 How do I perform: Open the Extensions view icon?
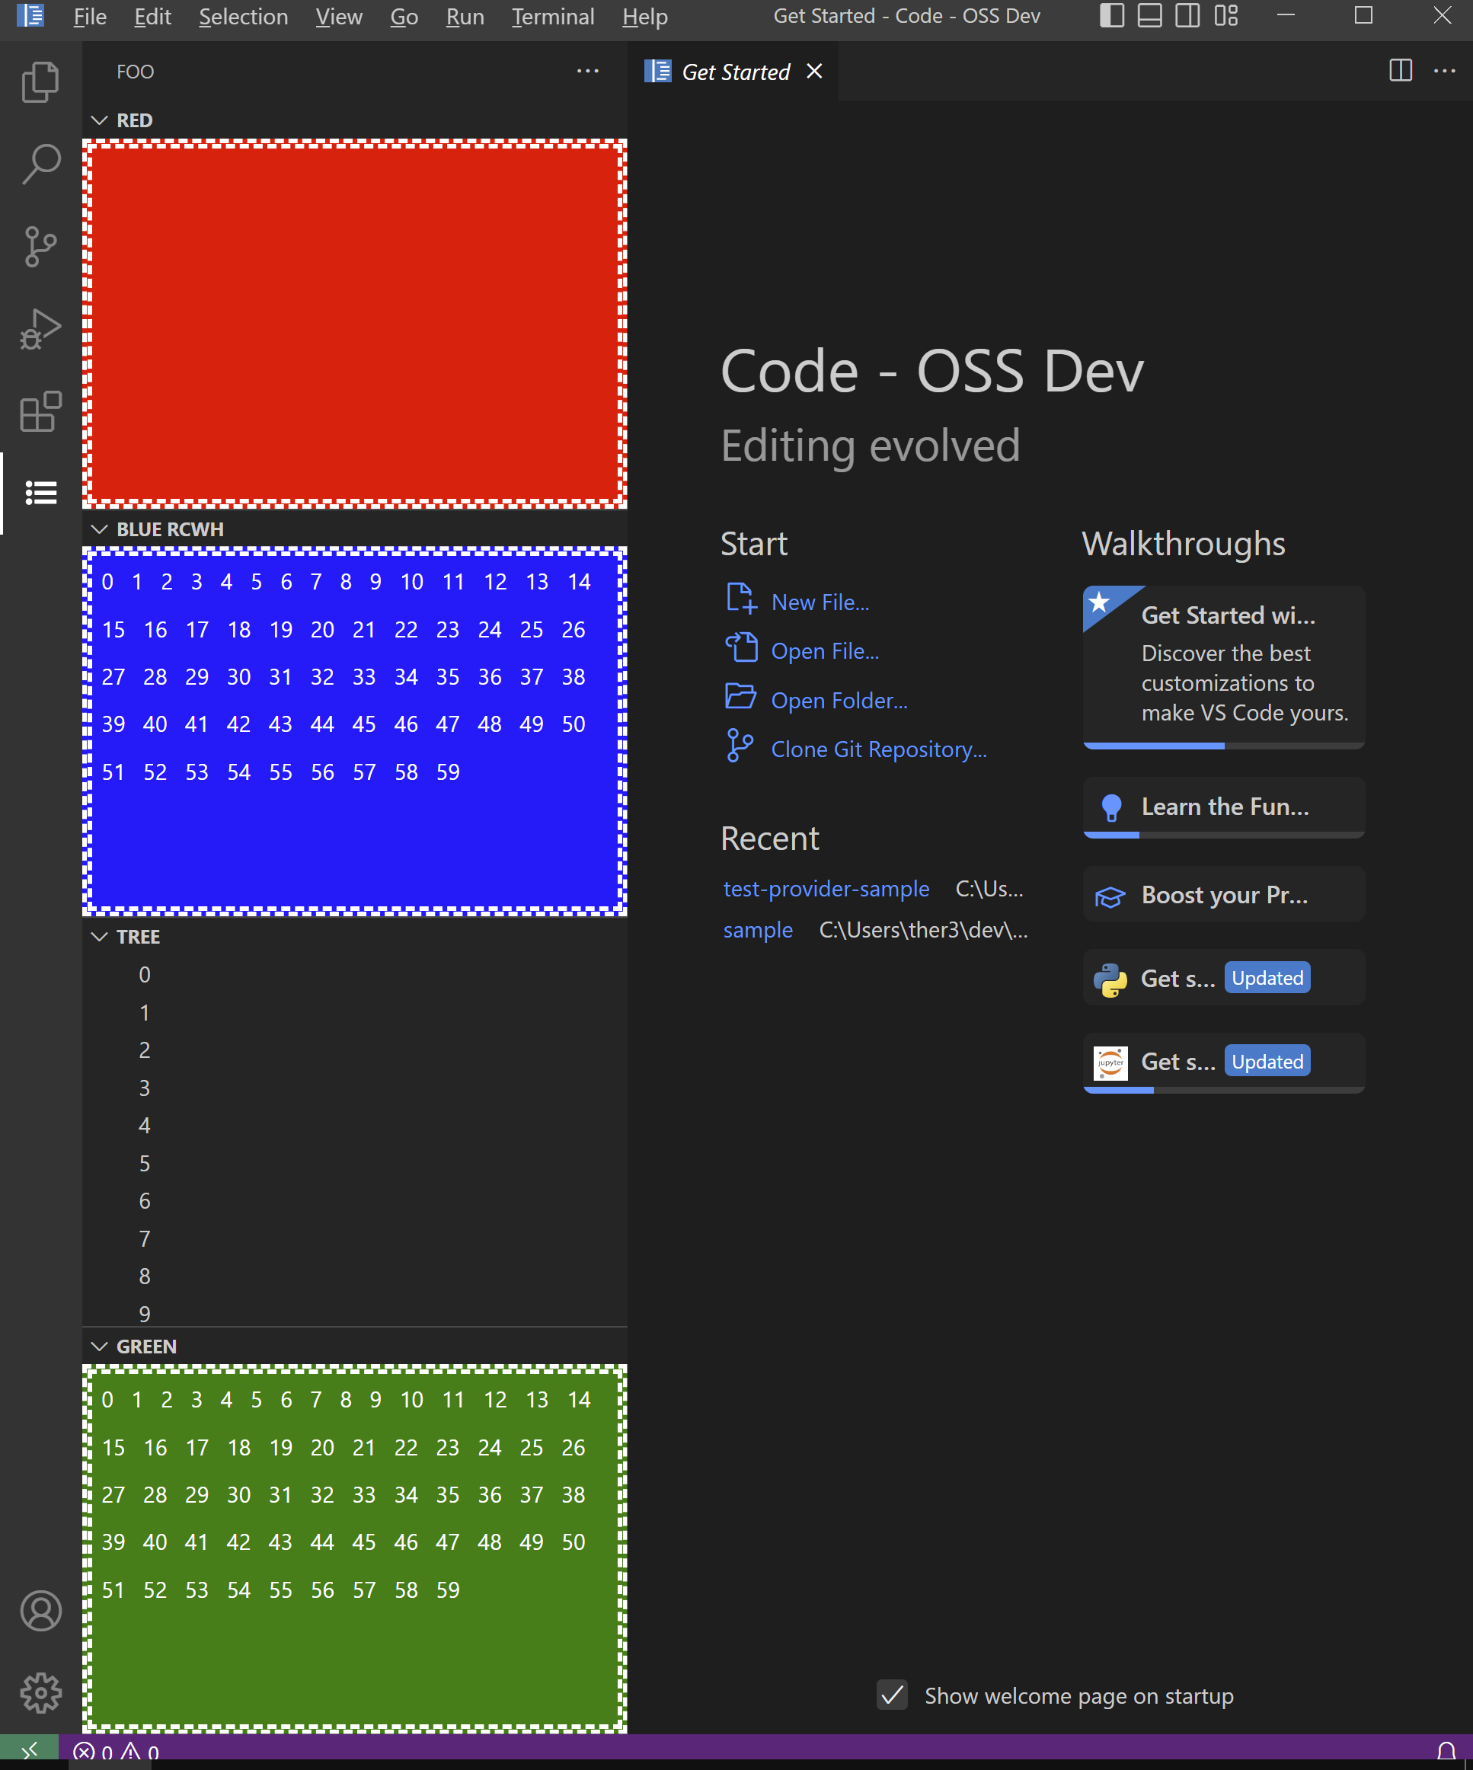click(x=40, y=411)
